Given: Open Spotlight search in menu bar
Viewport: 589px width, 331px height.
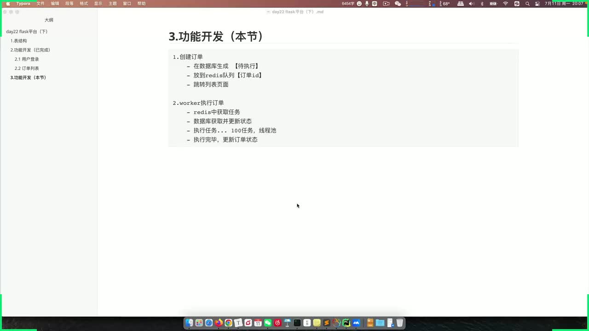Looking at the screenshot, I should pos(527,3).
